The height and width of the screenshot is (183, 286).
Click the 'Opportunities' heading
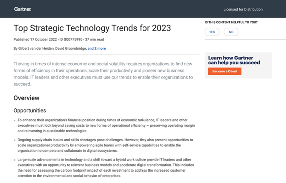30,110
